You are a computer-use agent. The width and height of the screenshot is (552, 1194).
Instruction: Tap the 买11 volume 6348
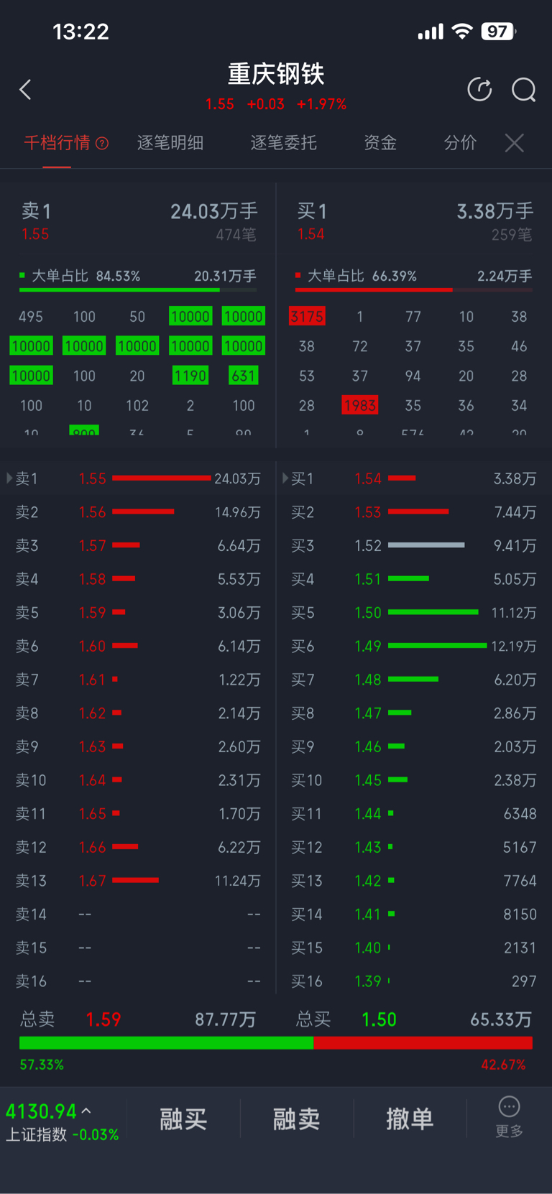pos(520,814)
